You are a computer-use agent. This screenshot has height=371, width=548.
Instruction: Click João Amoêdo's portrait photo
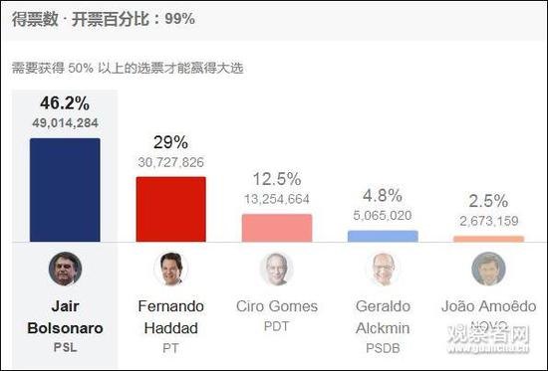click(488, 269)
